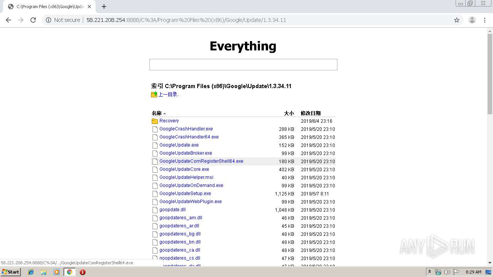
Task: Open the goopdate.dll link
Action: tap(173, 210)
